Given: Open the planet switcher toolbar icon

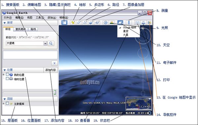Looking at the screenshot, I should 120,23.
